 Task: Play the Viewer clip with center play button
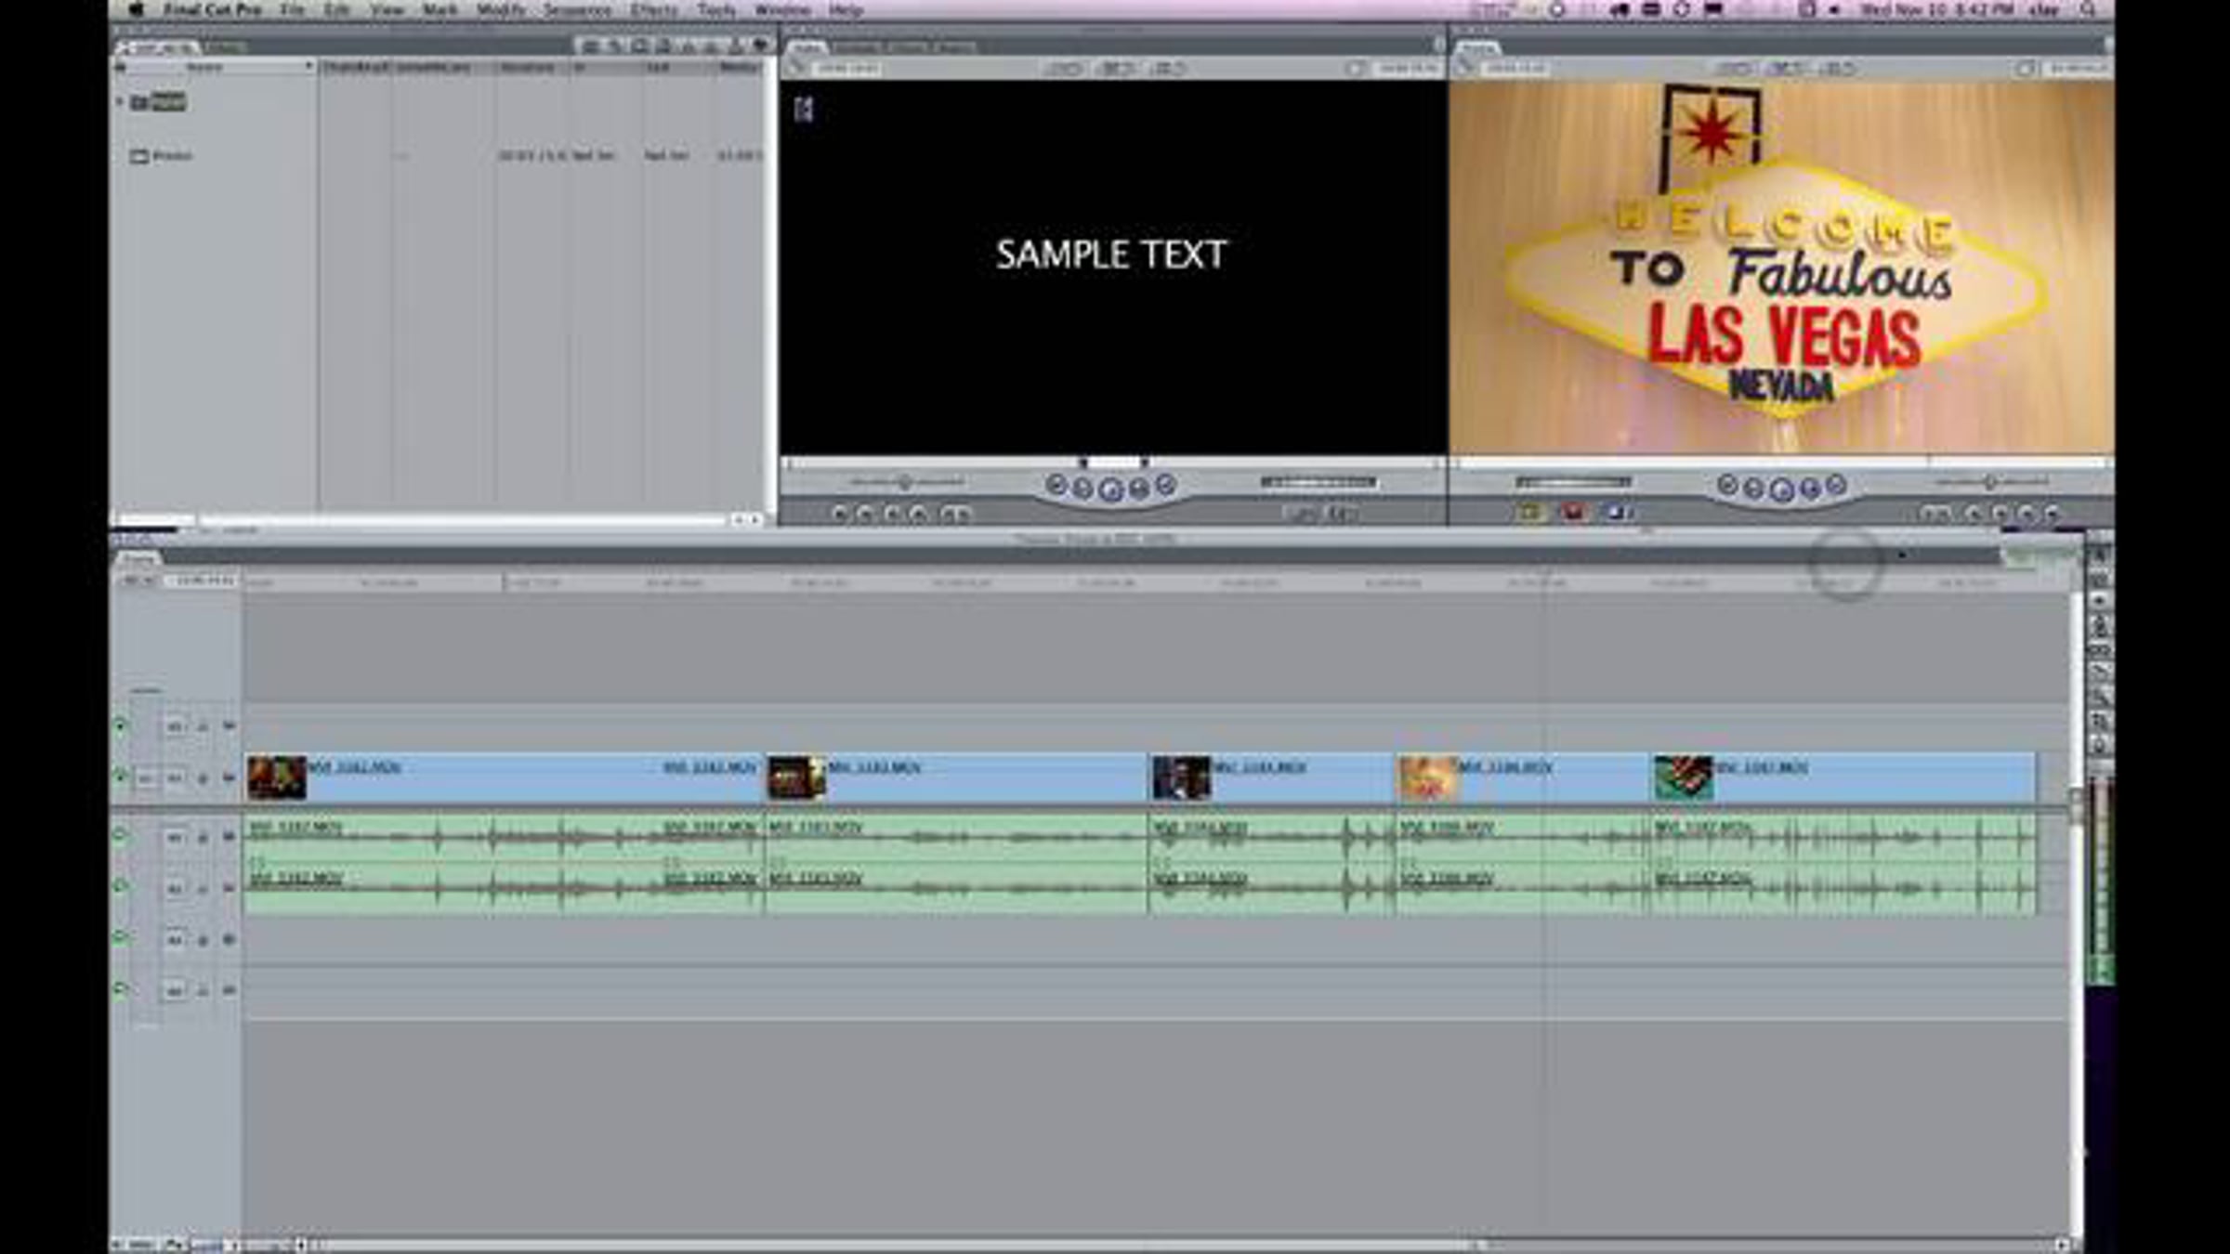pyautogui.click(x=1110, y=489)
